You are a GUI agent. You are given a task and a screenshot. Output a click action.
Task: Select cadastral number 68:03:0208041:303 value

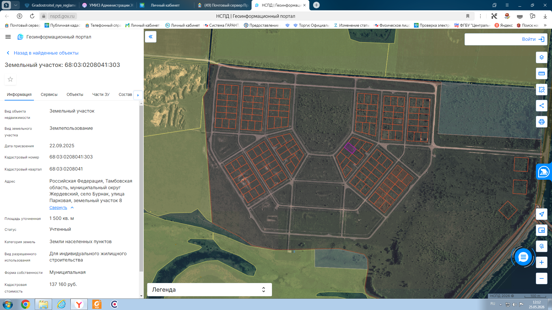point(71,157)
